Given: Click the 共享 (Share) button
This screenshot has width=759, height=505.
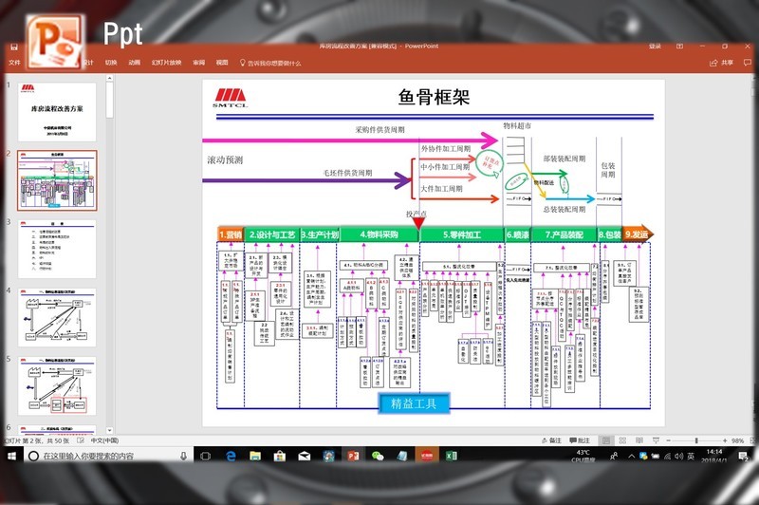Looking at the screenshot, I should click(721, 63).
